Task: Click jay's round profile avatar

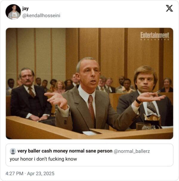Action: 13,12
